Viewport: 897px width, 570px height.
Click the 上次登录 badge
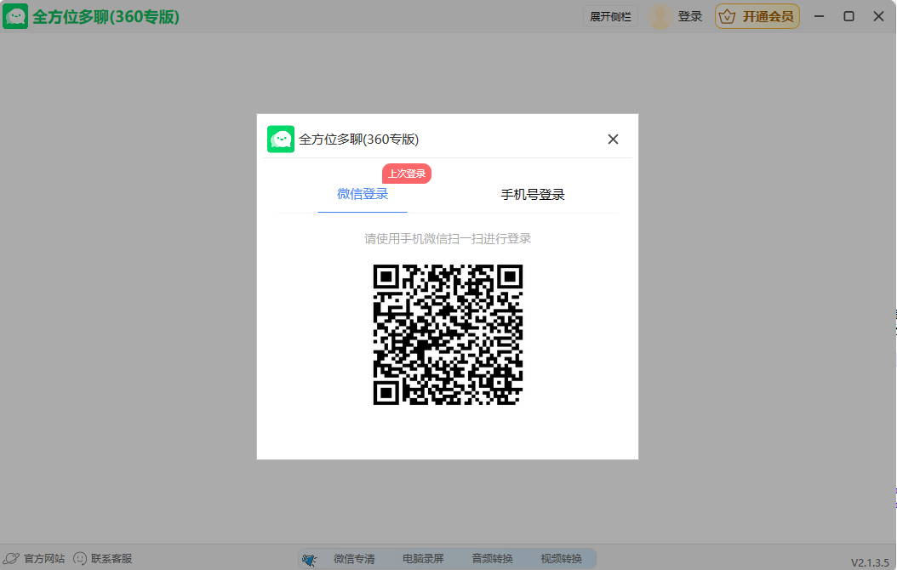[407, 174]
